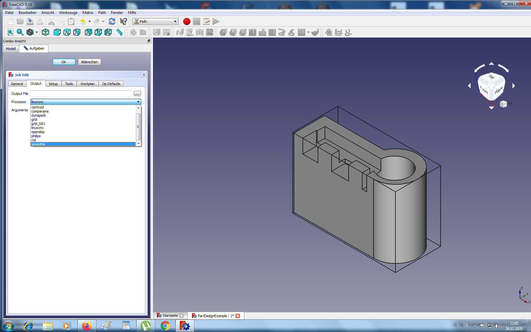Image resolution: width=531 pixels, height=332 pixels.
Task: Open Firefox from the taskbar
Action: tap(86, 326)
